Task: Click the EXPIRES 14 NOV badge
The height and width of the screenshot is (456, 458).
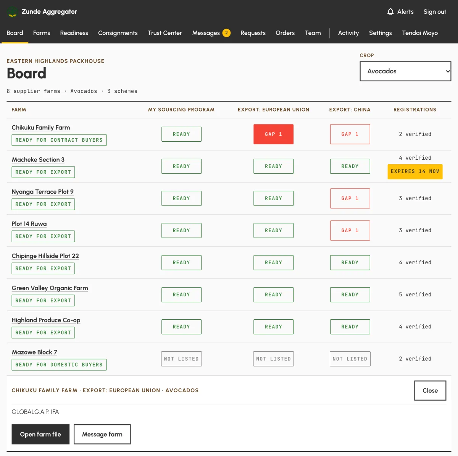Action: click(x=415, y=171)
